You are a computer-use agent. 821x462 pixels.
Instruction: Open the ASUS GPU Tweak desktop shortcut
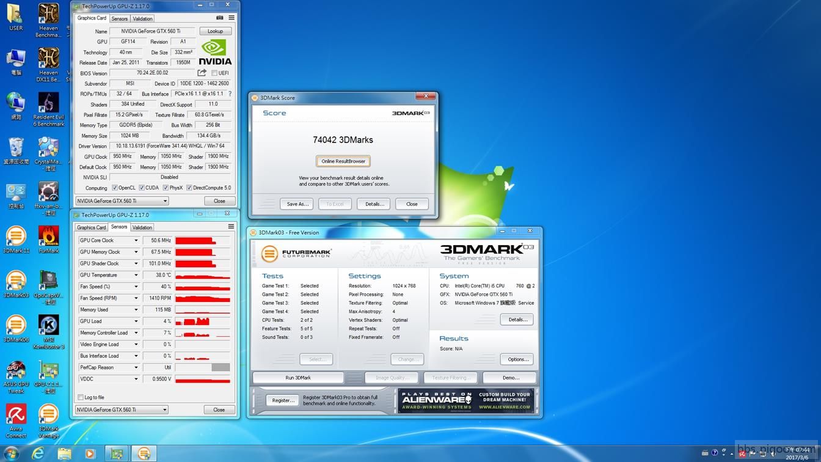[16, 377]
